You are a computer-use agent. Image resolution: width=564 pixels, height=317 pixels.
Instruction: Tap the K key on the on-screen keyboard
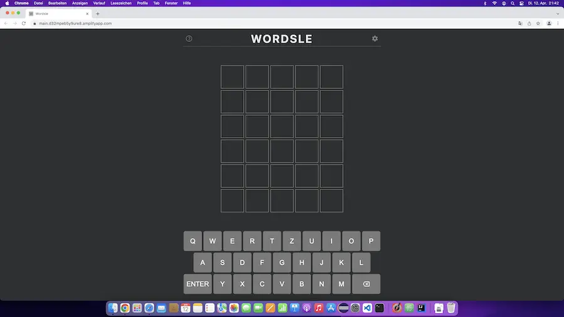(x=341, y=262)
